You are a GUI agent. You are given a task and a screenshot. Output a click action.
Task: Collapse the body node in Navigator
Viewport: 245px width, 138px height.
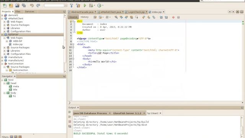click(x=5, y=93)
